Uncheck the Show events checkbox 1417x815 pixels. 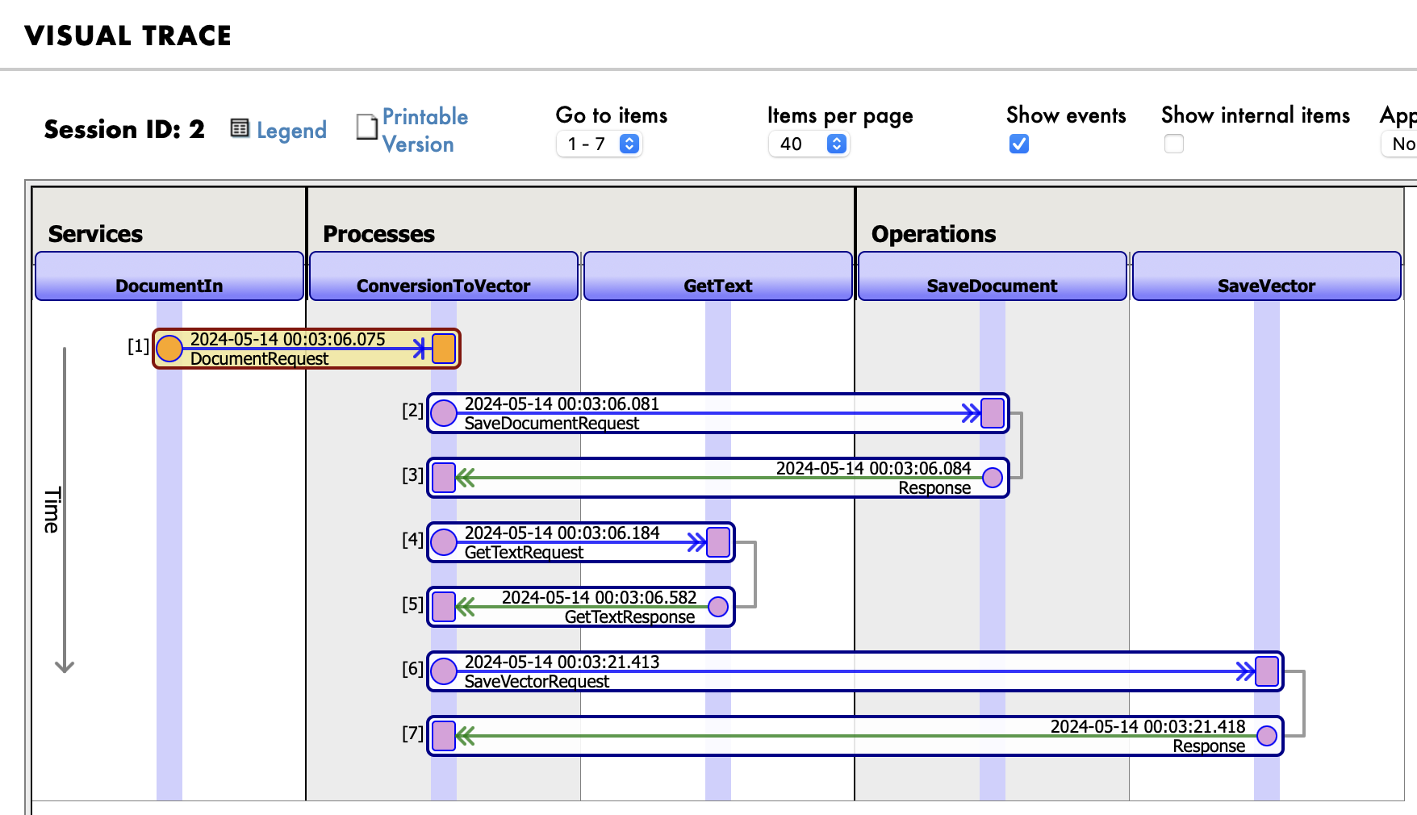pyautogui.click(x=1019, y=144)
